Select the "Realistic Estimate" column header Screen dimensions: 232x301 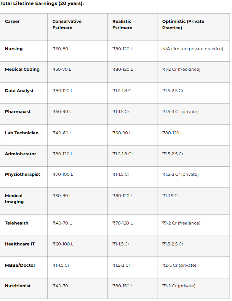click(x=122, y=24)
